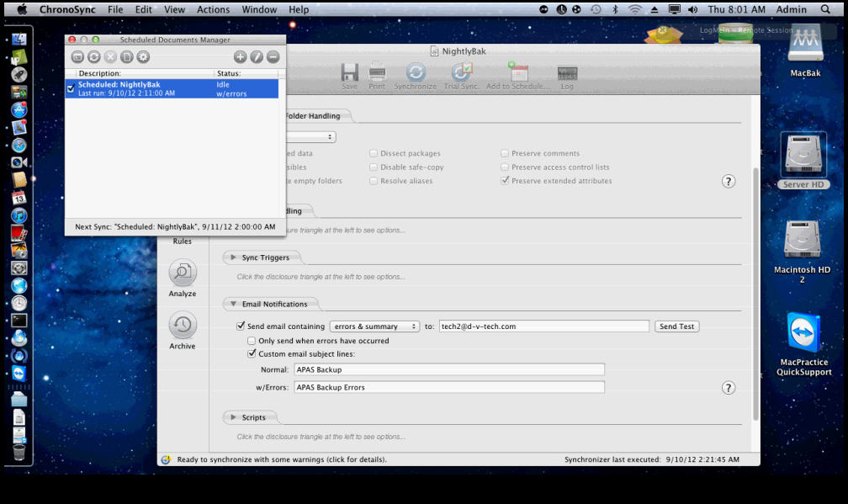Image resolution: width=848 pixels, height=504 pixels.
Task: Click the warning icon in the status bar
Action: point(166,459)
